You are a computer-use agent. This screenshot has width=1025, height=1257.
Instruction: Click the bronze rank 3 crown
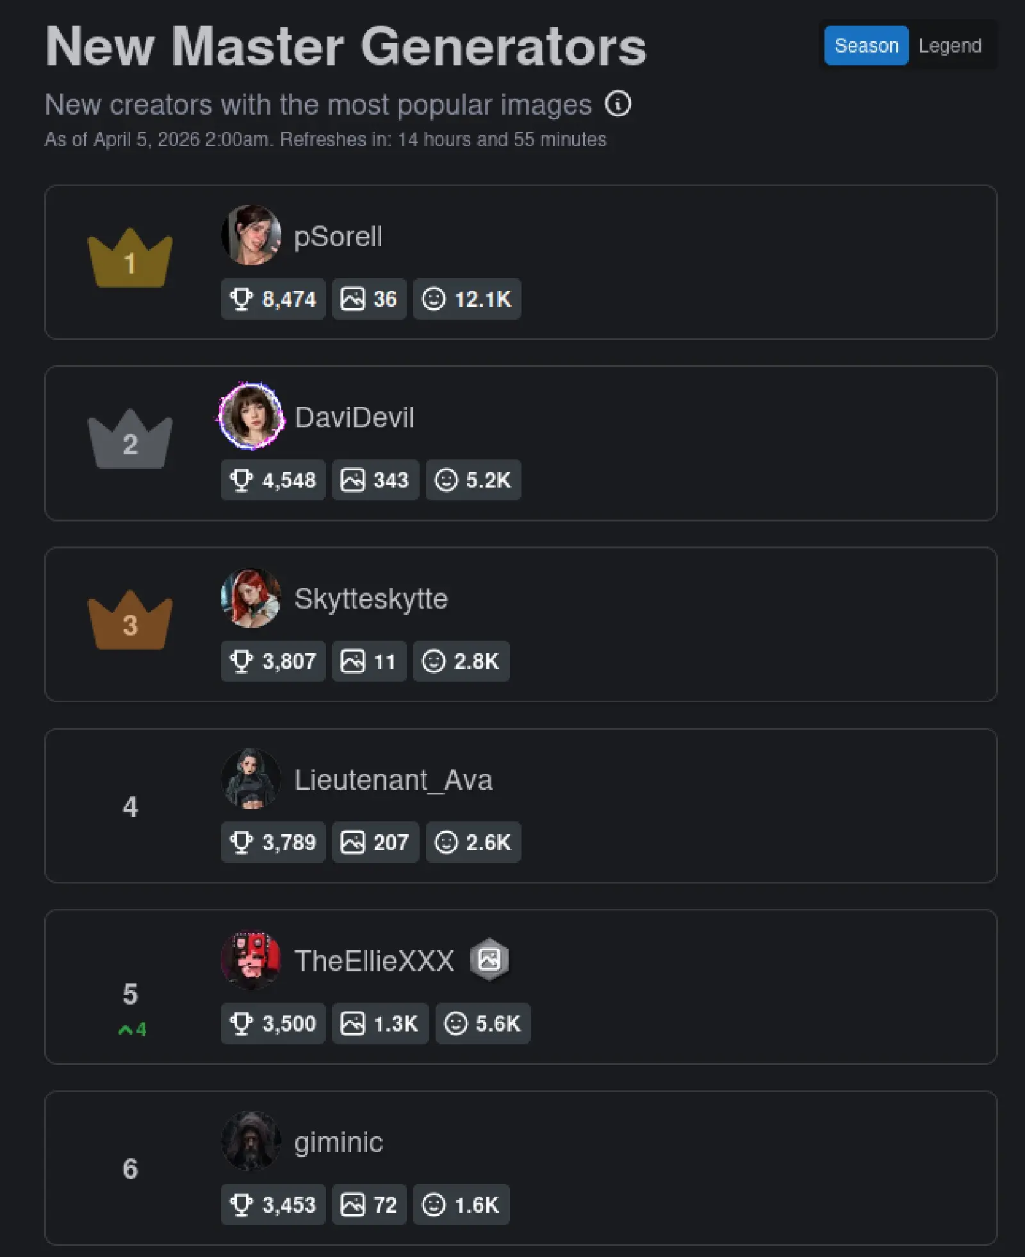pos(130,621)
